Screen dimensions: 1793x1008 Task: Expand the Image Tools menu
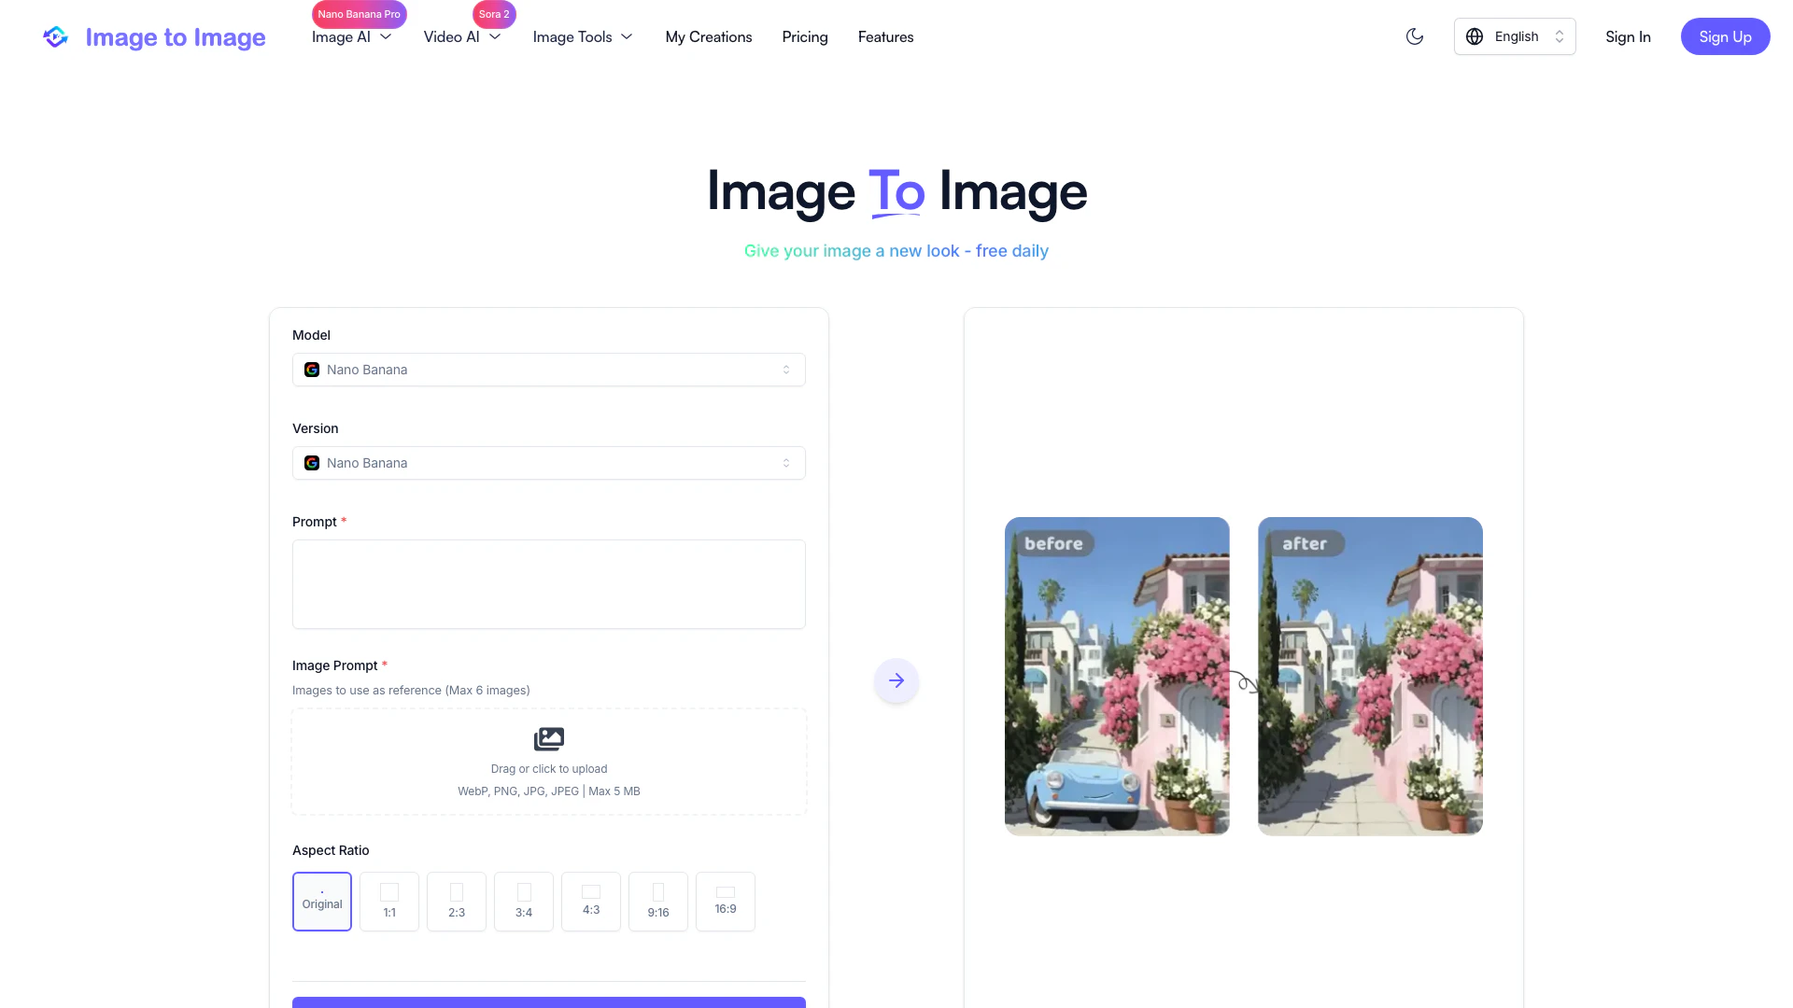[583, 37]
